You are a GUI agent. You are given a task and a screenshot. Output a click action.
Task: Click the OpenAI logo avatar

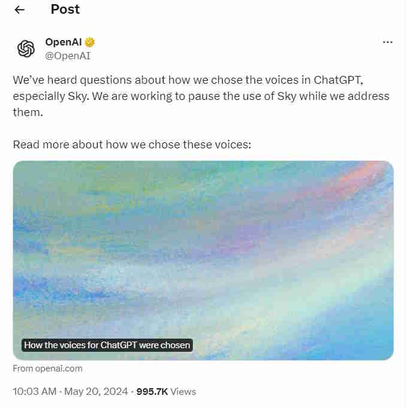pos(26,48)
